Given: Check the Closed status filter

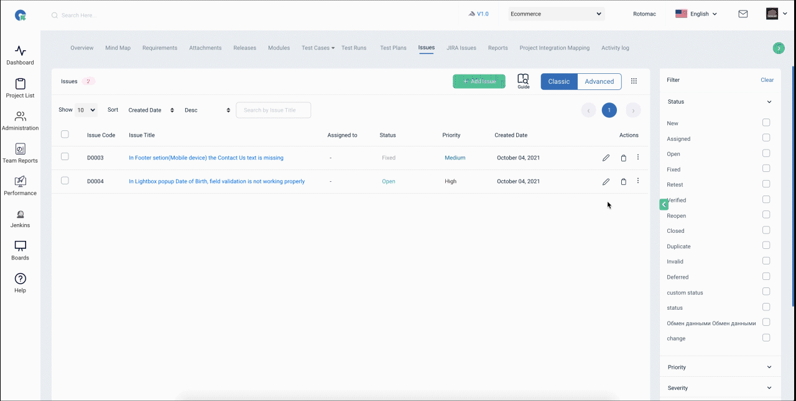Looking at the screenshot, I should 766,230.
